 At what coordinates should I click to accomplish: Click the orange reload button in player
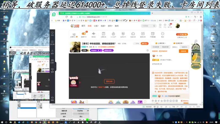(109, 81)
